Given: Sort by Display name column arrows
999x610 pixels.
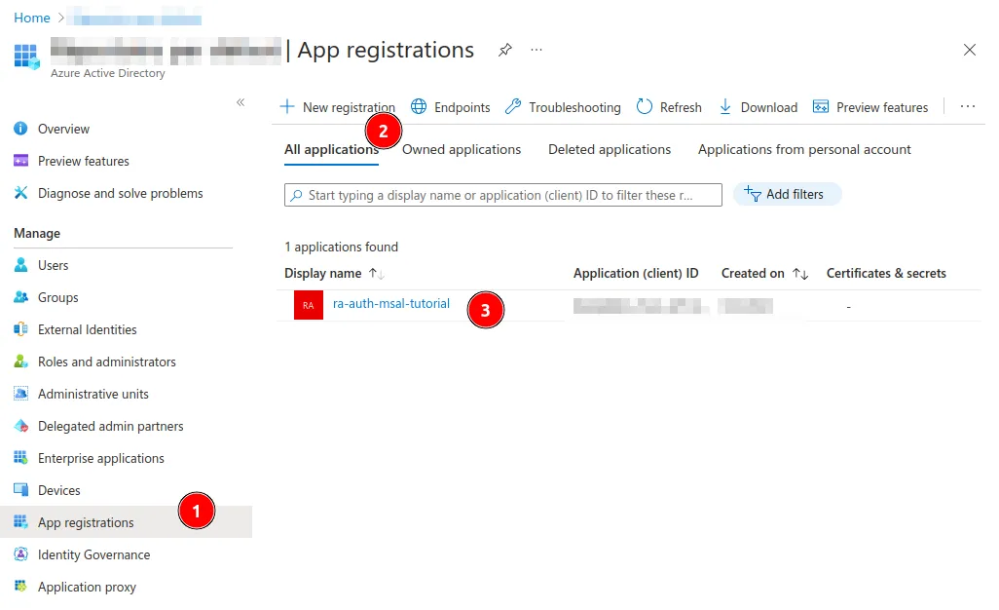Looking at the screenshot, I should [376, 274].
